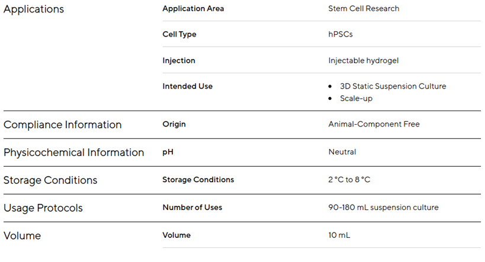Select the 3D Static Suspension Culture bullet
The height and width of the screenshot is (262, 485).
pos(393,86)
